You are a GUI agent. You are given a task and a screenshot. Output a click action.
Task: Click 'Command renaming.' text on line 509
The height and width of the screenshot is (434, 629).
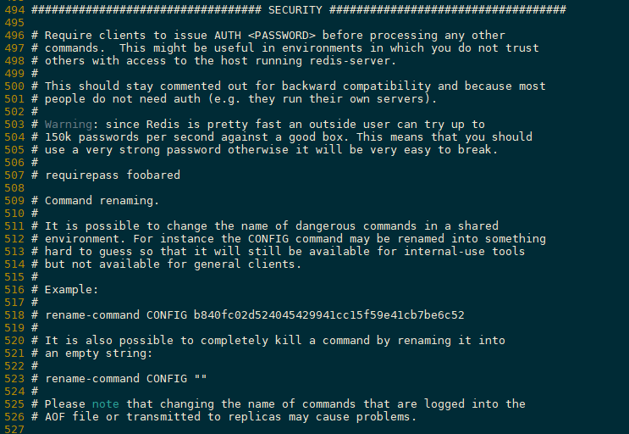(102, 201)
